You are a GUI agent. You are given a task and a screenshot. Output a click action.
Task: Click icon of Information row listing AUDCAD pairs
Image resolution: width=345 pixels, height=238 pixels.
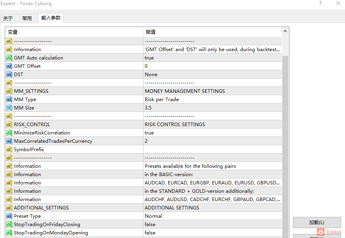(9, 183)
